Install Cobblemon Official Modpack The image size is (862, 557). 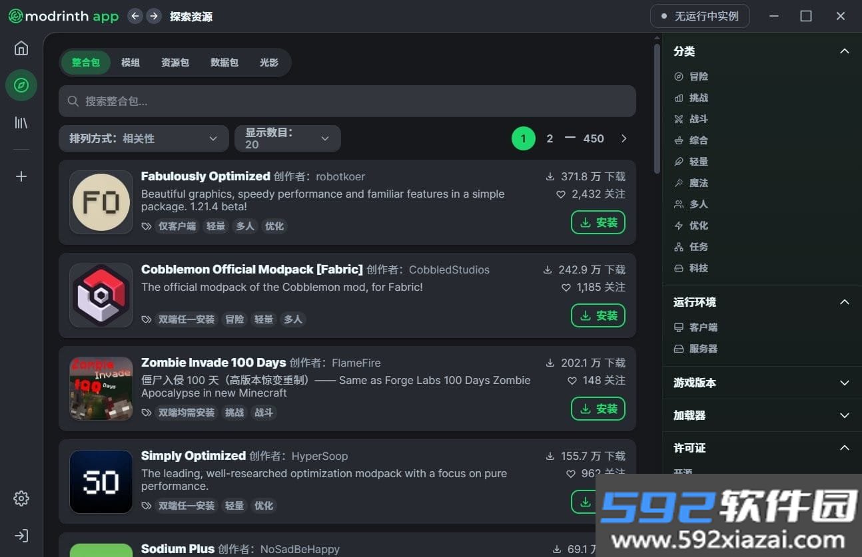coord(598,315)
